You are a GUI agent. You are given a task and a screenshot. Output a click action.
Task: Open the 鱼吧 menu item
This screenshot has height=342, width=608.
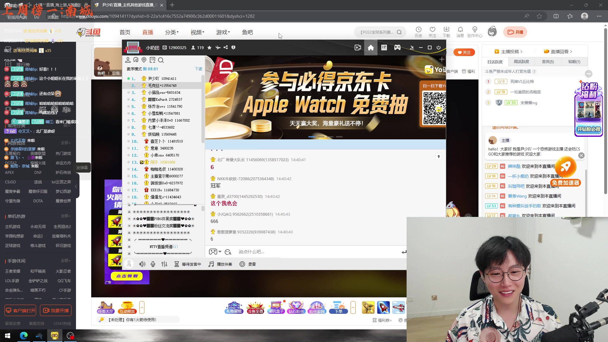click(x=247, y=32)
